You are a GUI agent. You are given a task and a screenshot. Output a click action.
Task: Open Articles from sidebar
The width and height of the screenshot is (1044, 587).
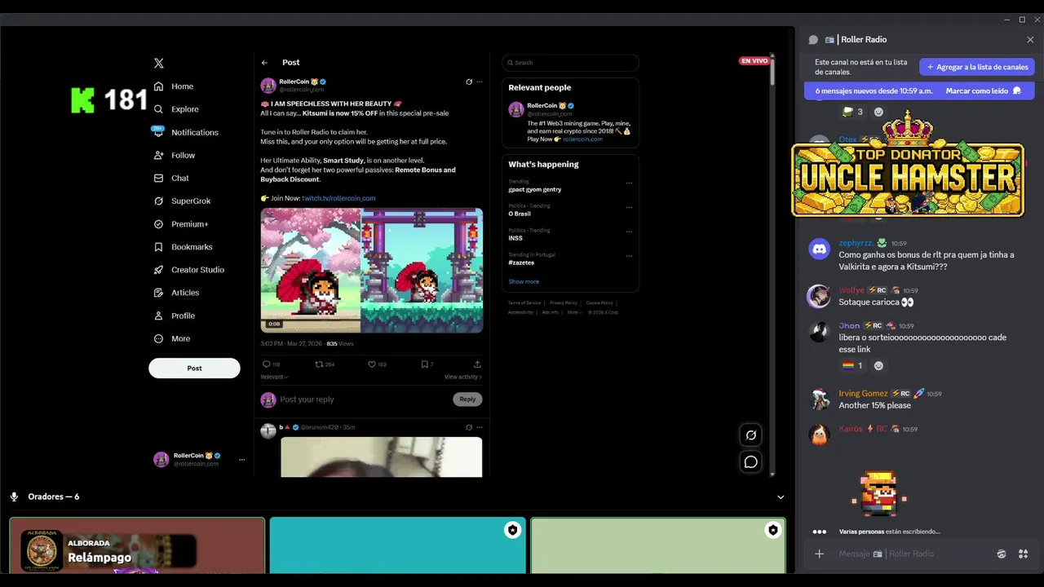point(176,292)
